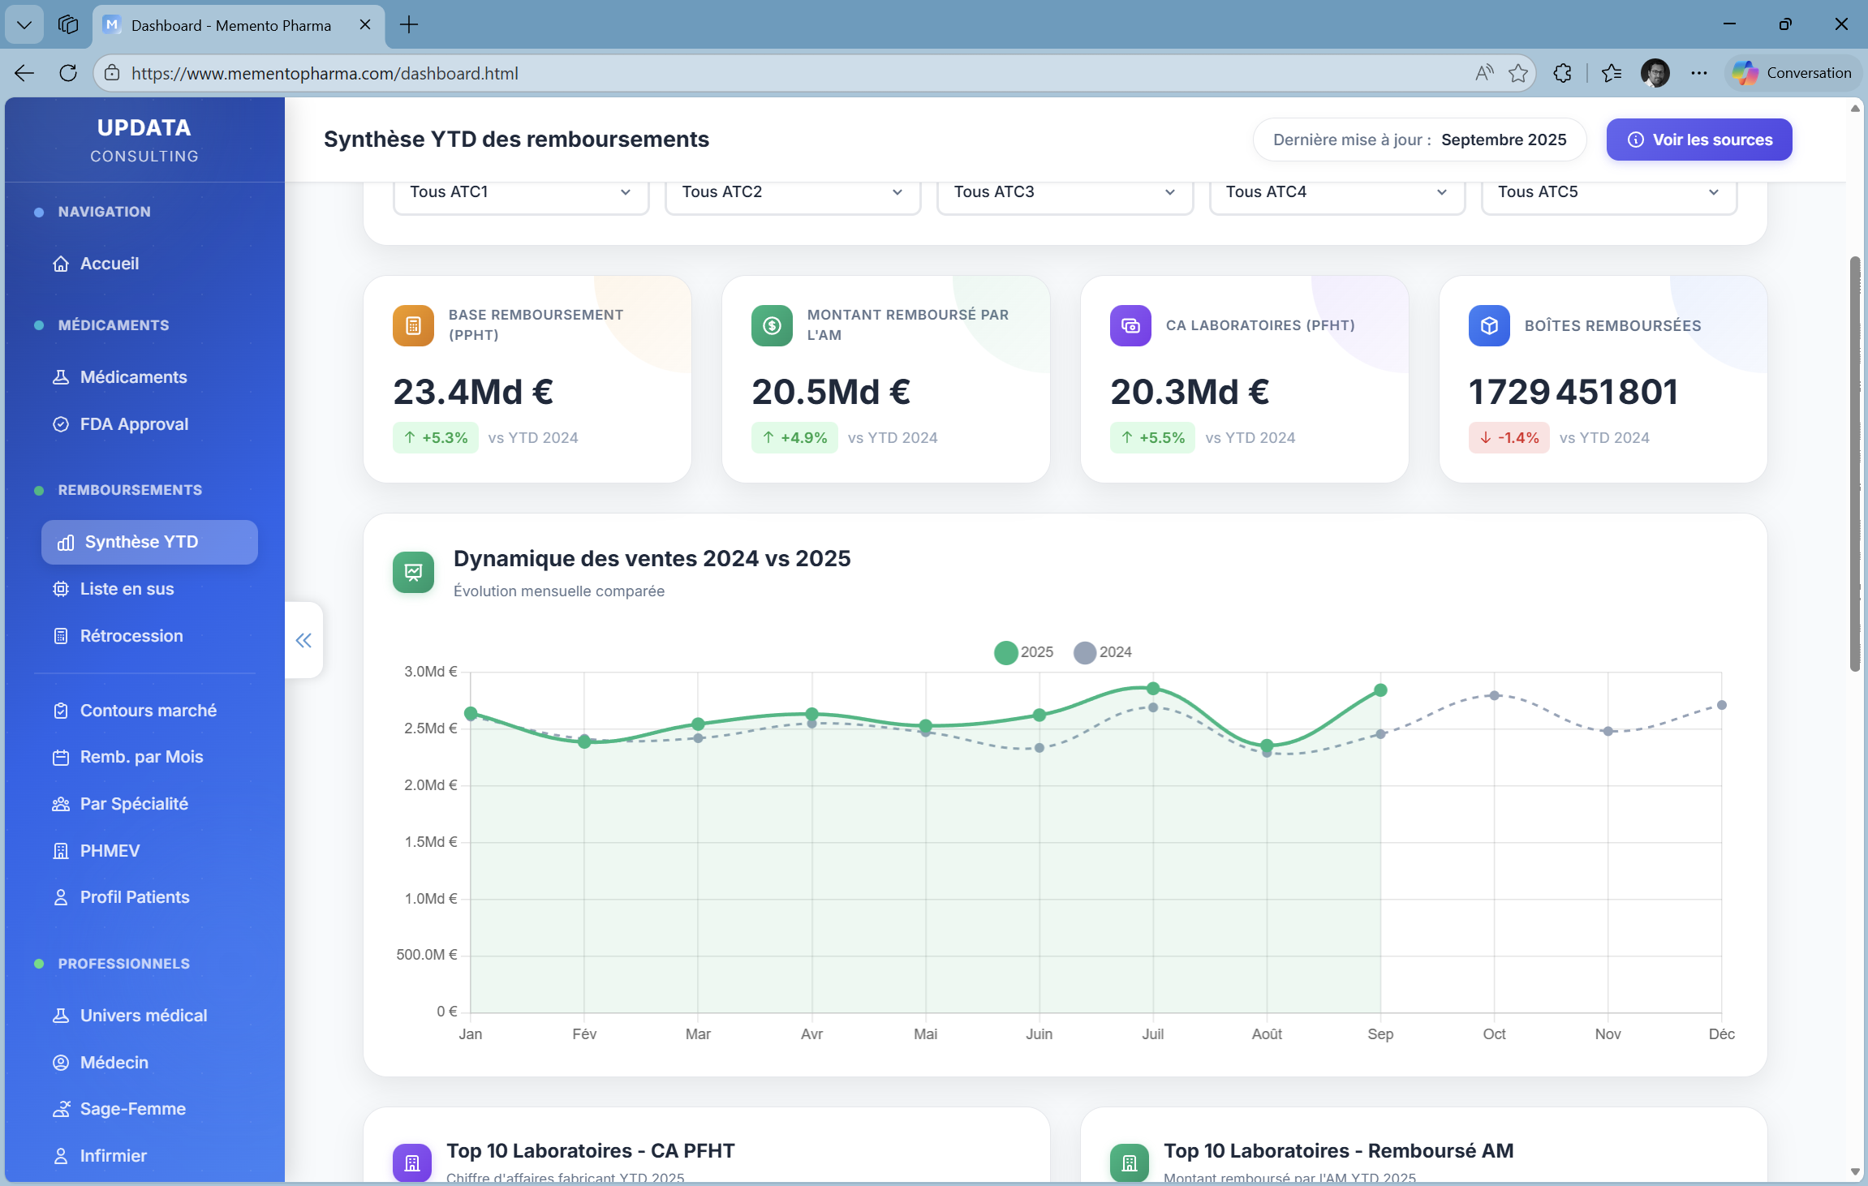Toggle the 2024 series in the chart legend
Screen dimensions: 1868x1186
1102,651
